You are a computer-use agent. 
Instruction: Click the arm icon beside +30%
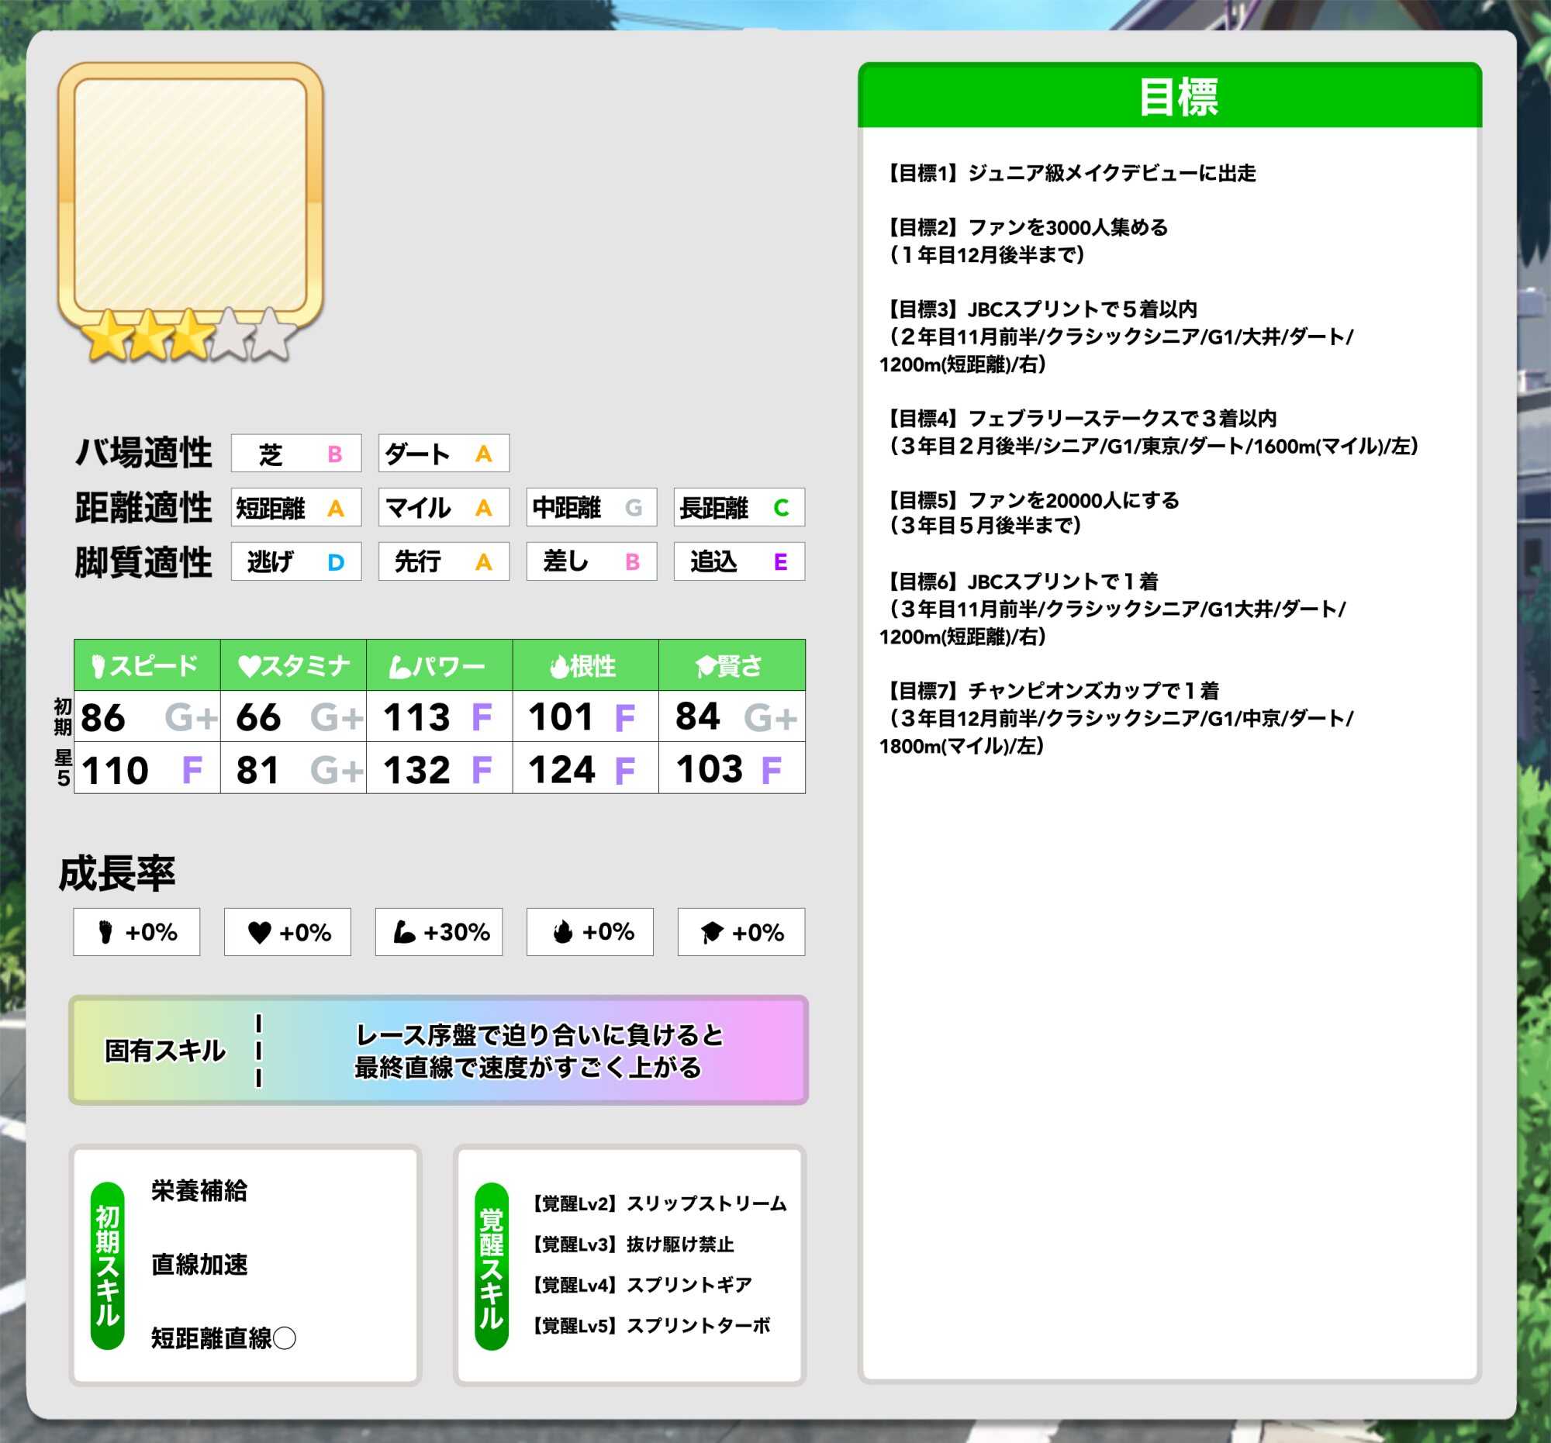pos(404,932)
